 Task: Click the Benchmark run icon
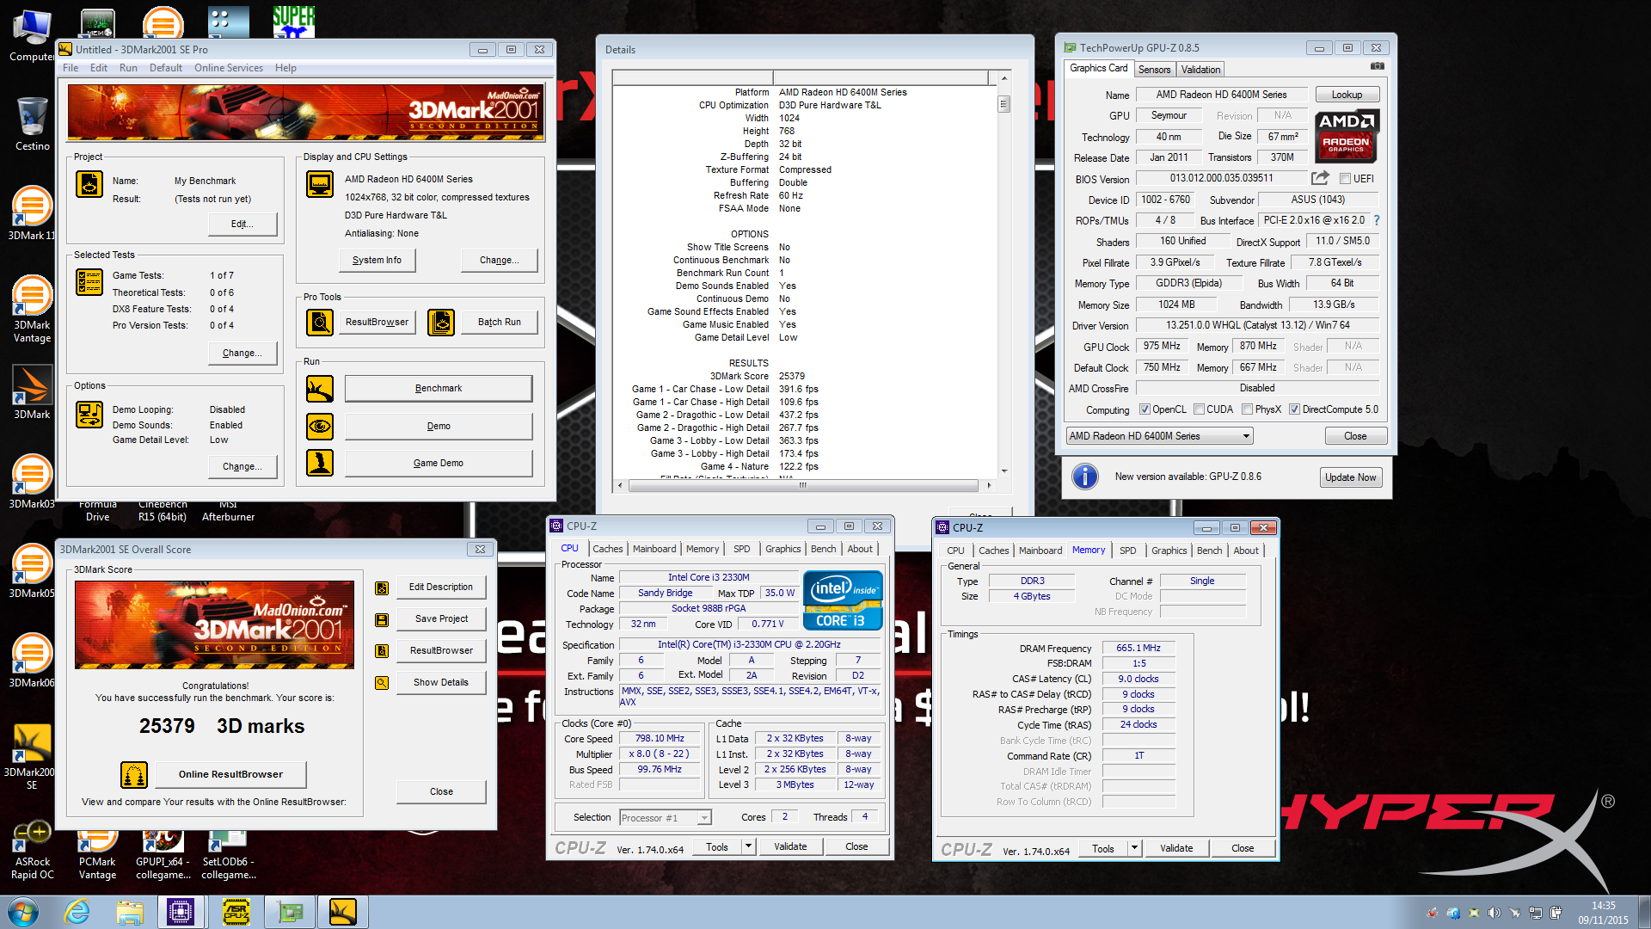pos(320,389)
